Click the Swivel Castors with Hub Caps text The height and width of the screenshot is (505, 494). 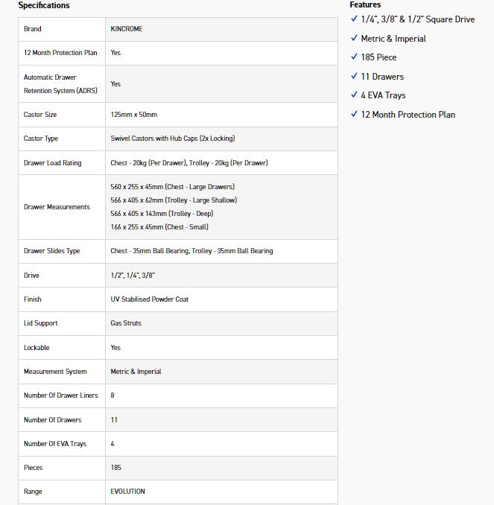[172, 139]
